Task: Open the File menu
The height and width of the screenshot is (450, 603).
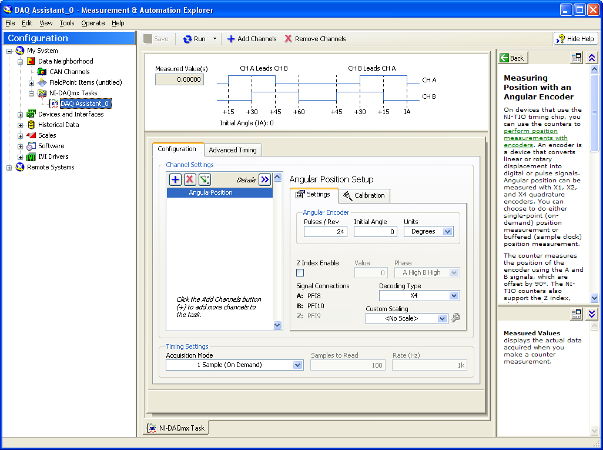Action: click(x=10, y=23)
